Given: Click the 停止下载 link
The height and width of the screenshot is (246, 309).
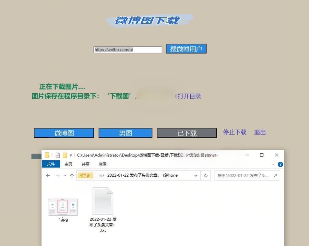Looking at the screenshot, I should (x=234, y=132).
